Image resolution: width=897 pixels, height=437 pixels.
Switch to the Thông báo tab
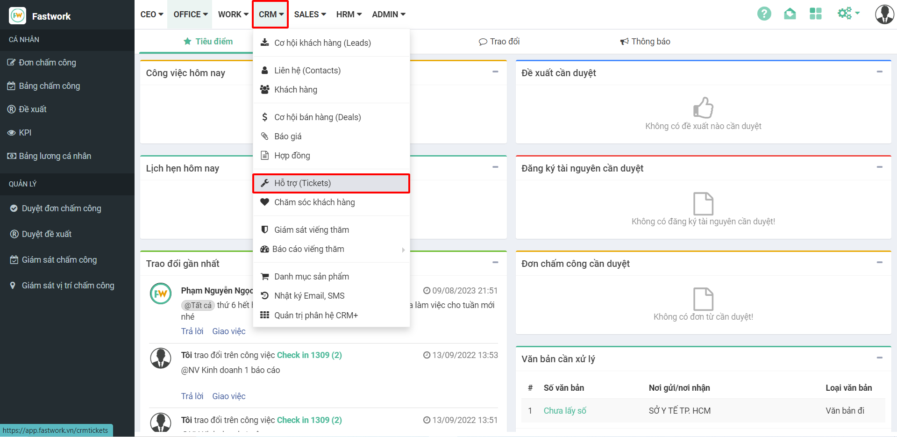click(645, 42)
